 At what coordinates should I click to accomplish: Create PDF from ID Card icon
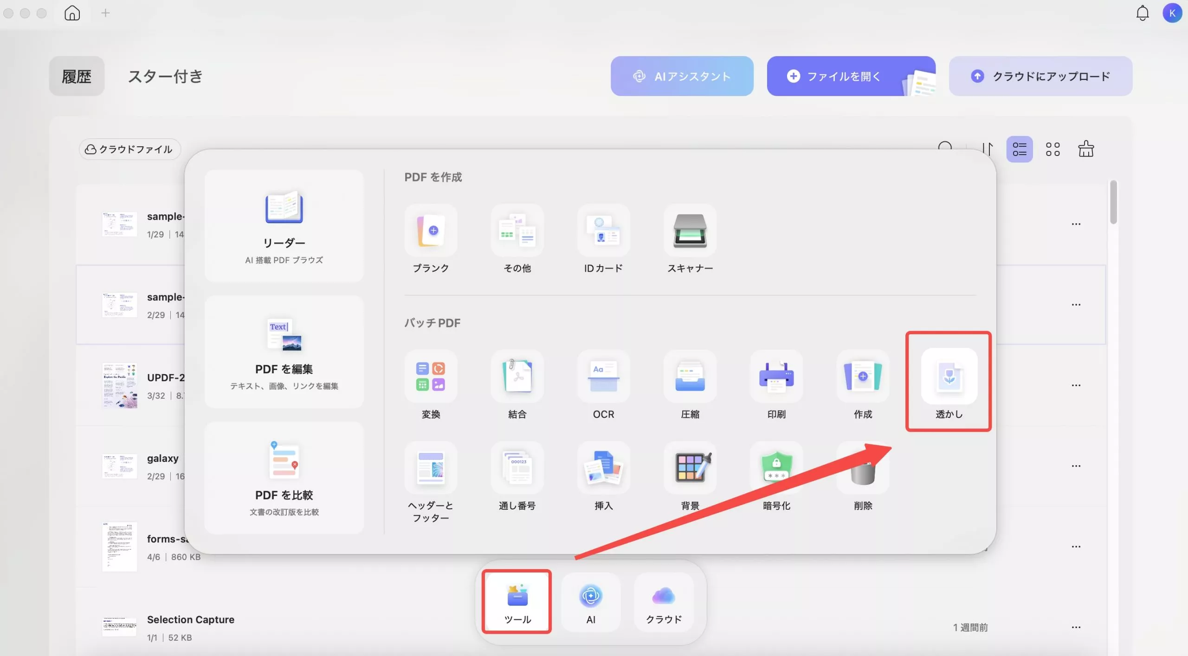point(603,231)
